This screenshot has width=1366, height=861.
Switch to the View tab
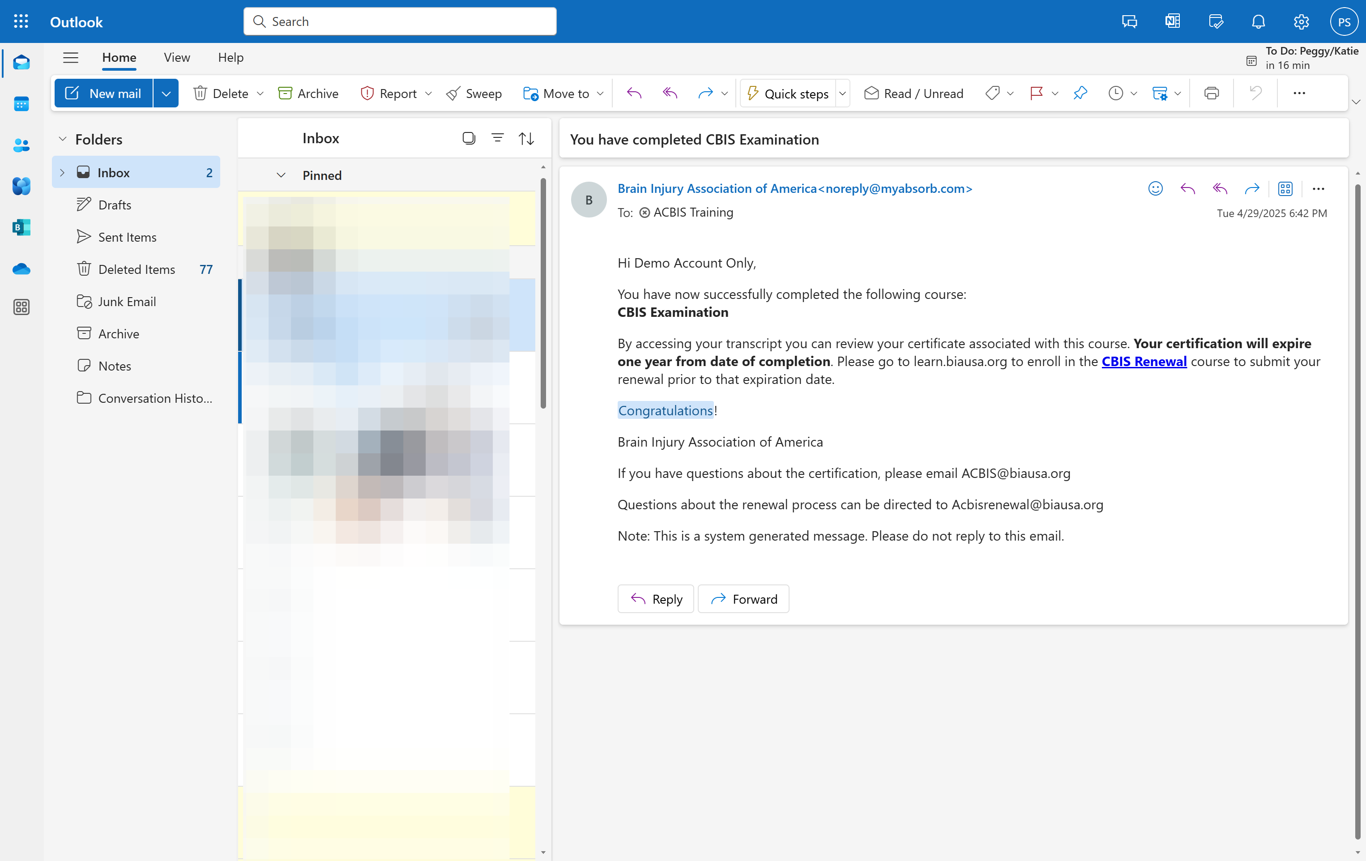click(177, 57)
